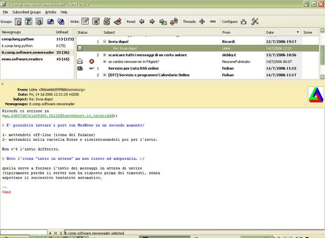Expand all threads with plus icon
The image size is (325, 238).
coord(202,21)
